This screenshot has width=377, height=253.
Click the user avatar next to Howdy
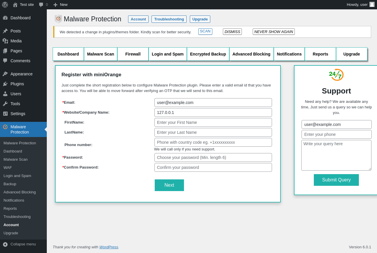(372, 4)
